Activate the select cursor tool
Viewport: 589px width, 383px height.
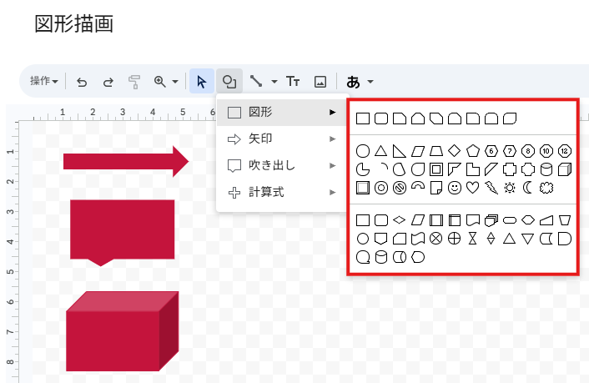tap(202, 81)
